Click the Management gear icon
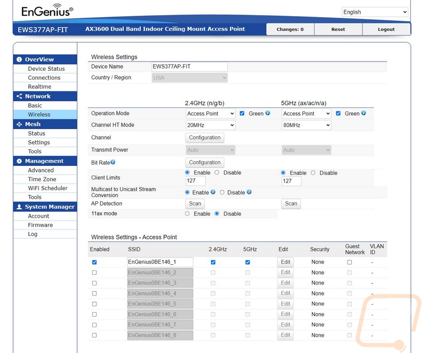Viewport: 422px width, 353px height. point(20,161)
